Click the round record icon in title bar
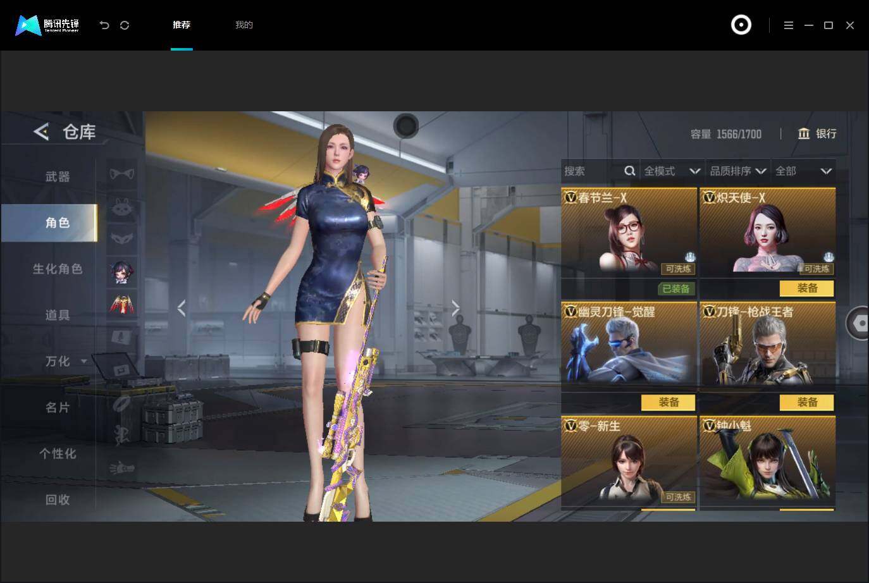 (x=741, y=25)
